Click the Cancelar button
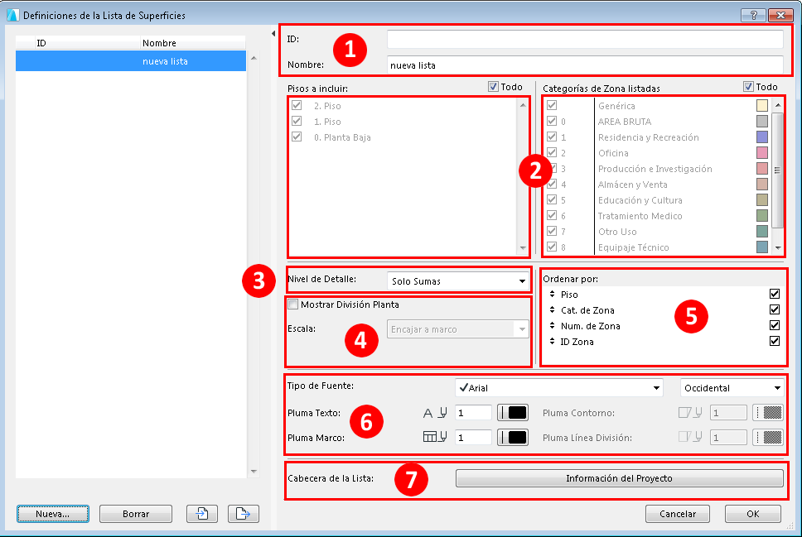The image size is (802, 537). click(678, 514)
